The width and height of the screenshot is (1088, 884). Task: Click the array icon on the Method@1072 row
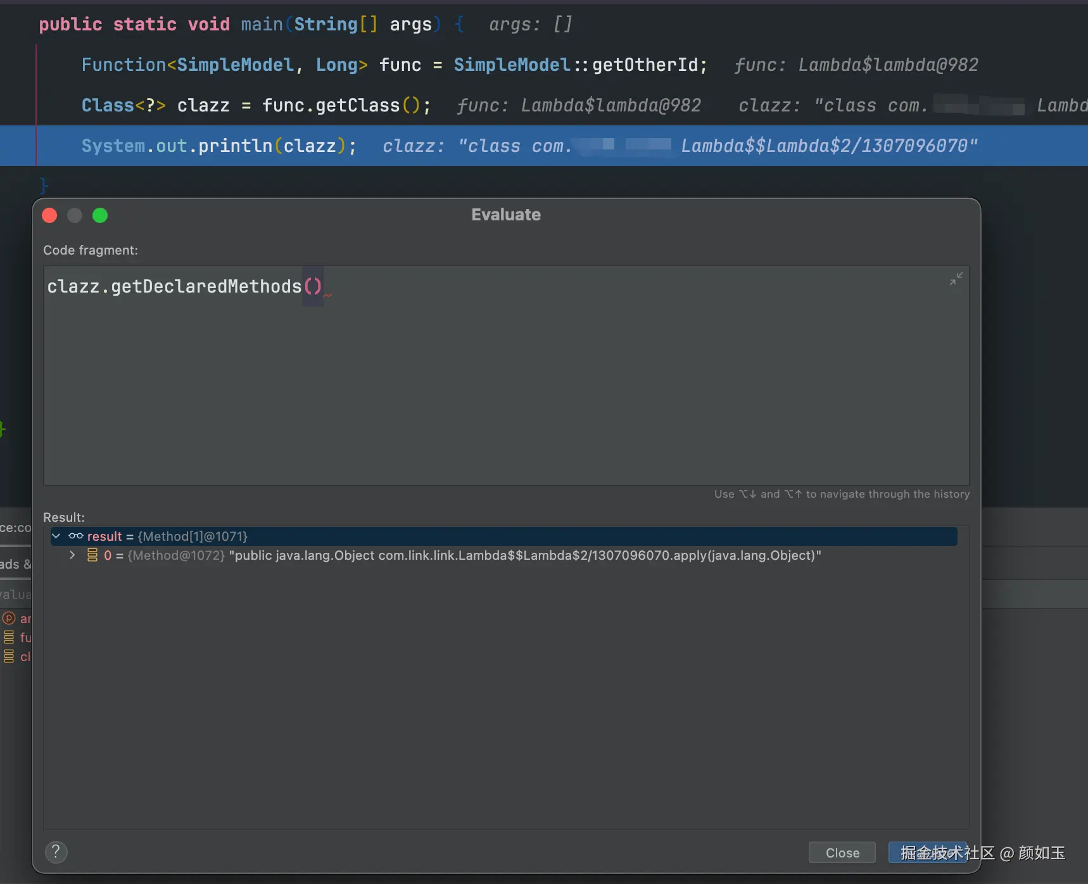point(92,555)
